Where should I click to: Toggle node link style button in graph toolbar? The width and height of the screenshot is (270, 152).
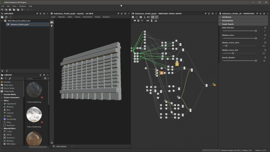pos(152,17)
